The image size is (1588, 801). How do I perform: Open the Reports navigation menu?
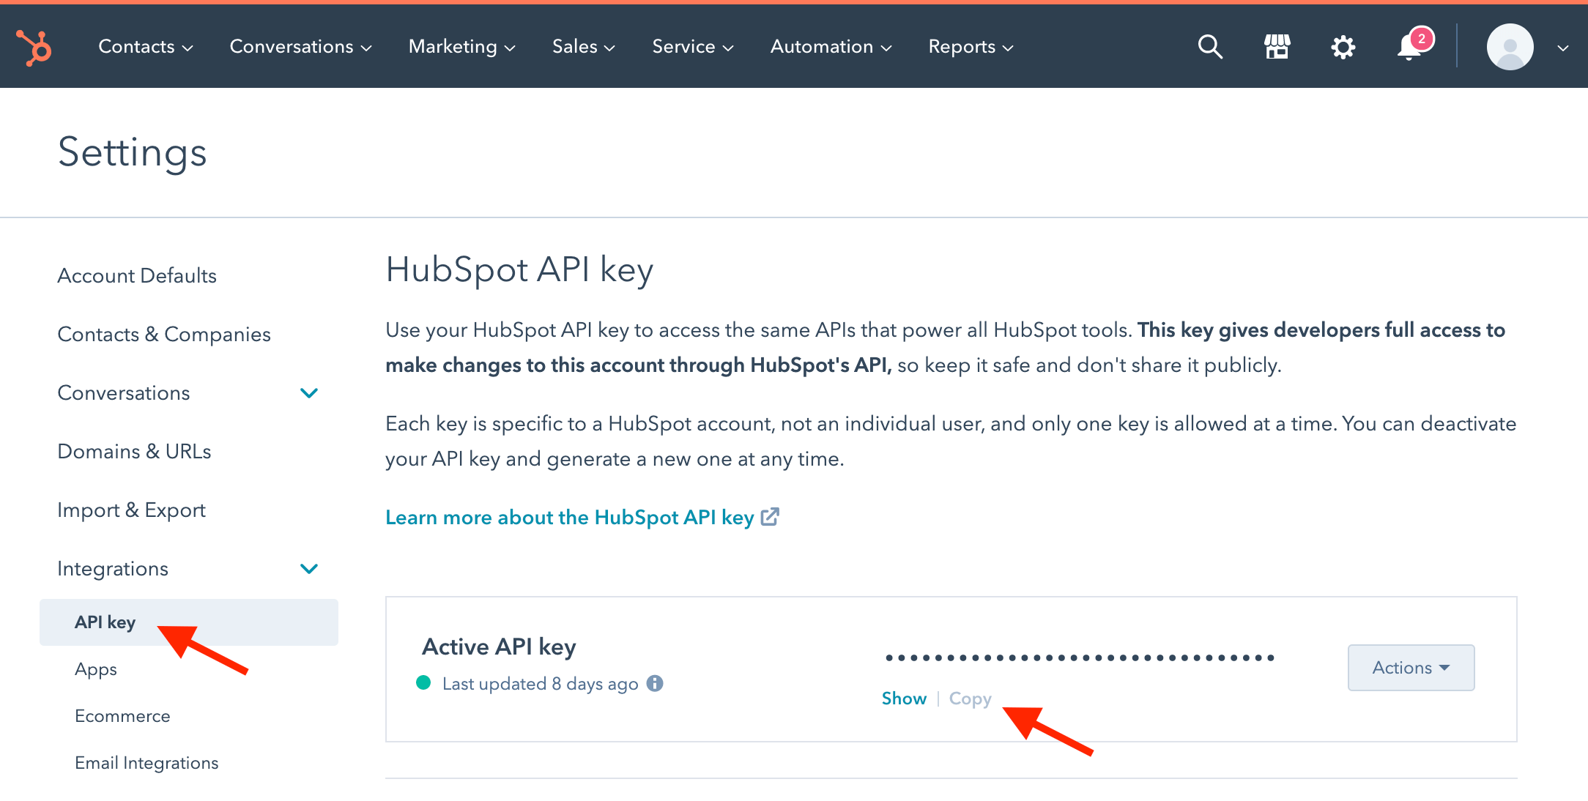coord(971,47)
